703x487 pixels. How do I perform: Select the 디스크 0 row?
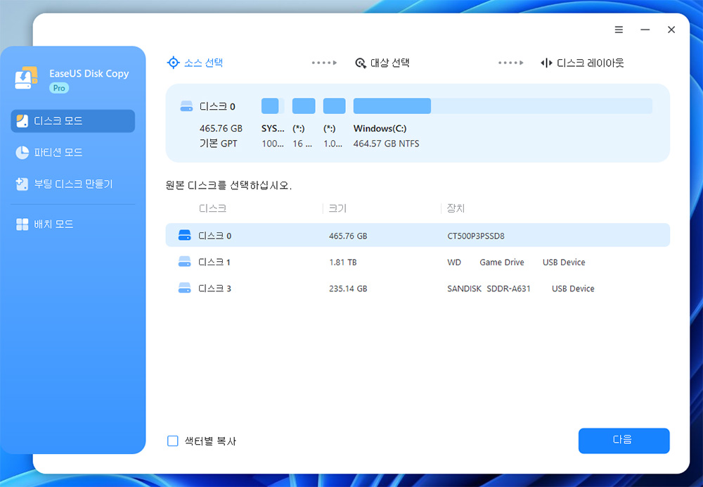pos(418,235)
